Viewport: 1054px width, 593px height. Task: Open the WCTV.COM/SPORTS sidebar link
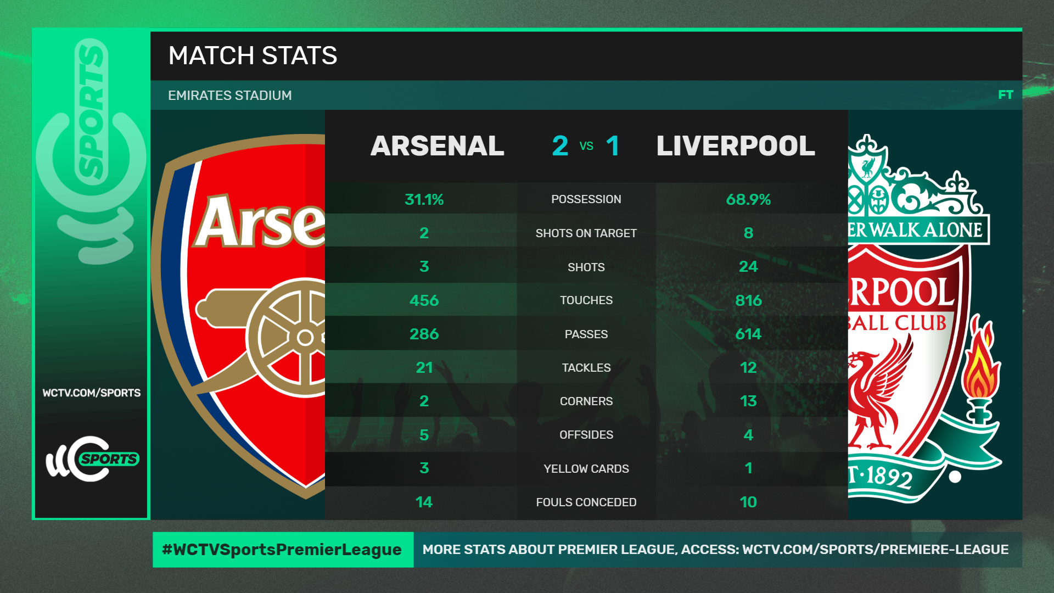92,393
